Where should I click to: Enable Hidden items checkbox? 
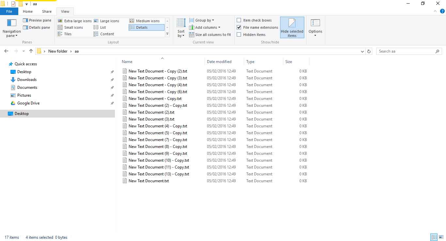[x=239, y=35]
